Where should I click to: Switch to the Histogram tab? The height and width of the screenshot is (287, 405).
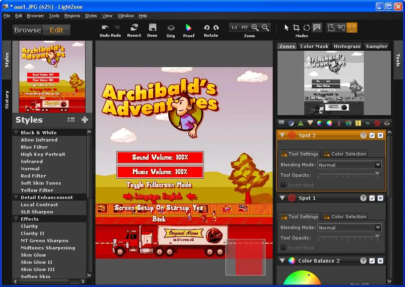[347, 46]
